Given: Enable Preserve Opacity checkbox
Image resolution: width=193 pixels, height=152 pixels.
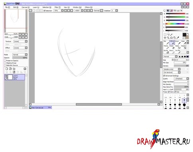Looking at the screenshot, I should pyautogui.click(x=5, y=61).
